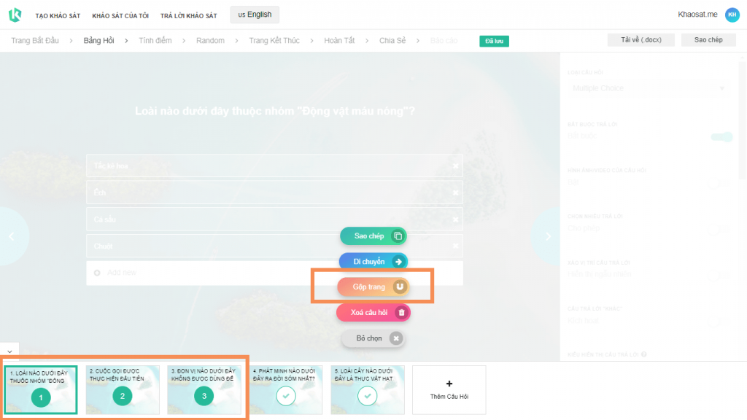Select question 1 numbered circle
Image resolution: width=747 pixels, height=420 pixels.
pos(41,397)
